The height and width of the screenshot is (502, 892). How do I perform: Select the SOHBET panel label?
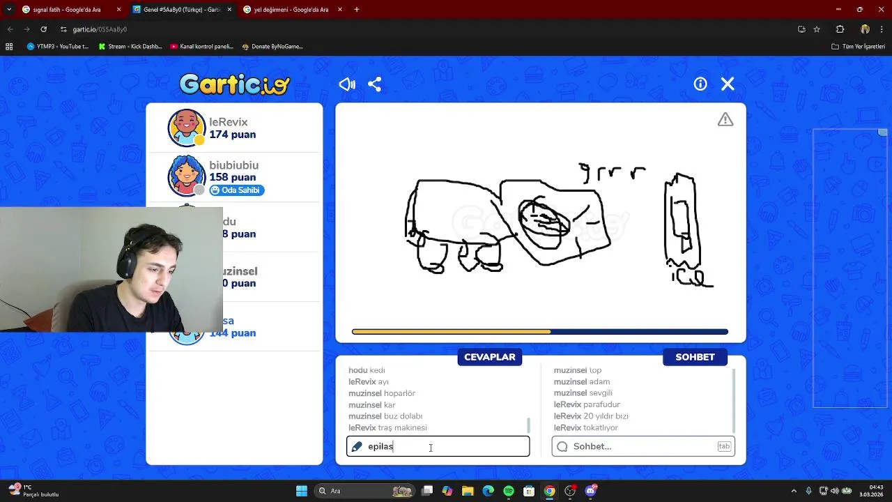pyautogui.click(x=695, y=357)
